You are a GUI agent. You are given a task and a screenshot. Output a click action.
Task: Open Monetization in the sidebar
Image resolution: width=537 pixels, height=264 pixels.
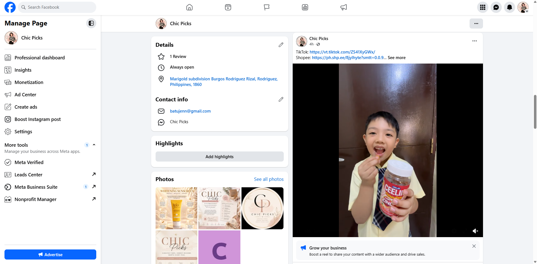[x=50, y=82]
